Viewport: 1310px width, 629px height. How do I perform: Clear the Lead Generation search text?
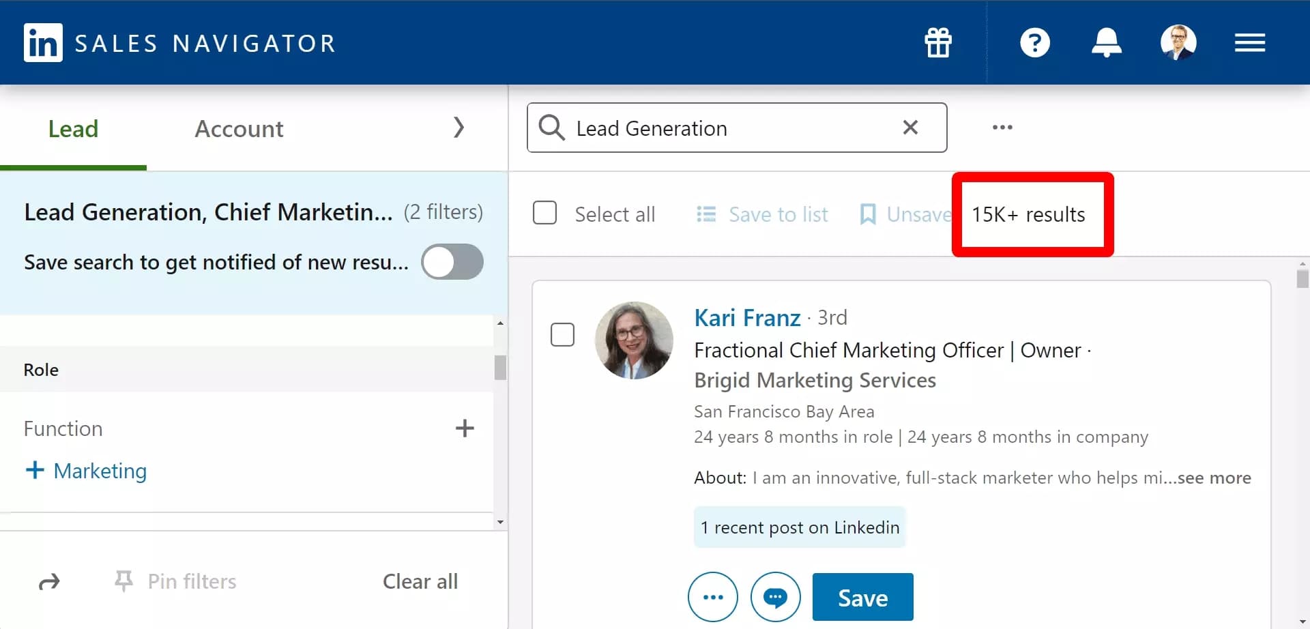910,127
